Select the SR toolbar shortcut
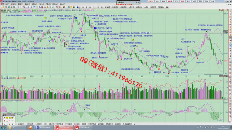 point(98,7)
